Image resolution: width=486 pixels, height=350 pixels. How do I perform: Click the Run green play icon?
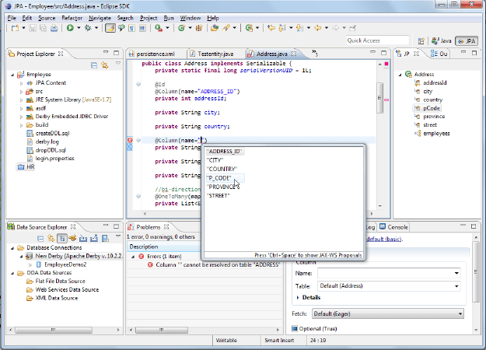pos(70,28)
